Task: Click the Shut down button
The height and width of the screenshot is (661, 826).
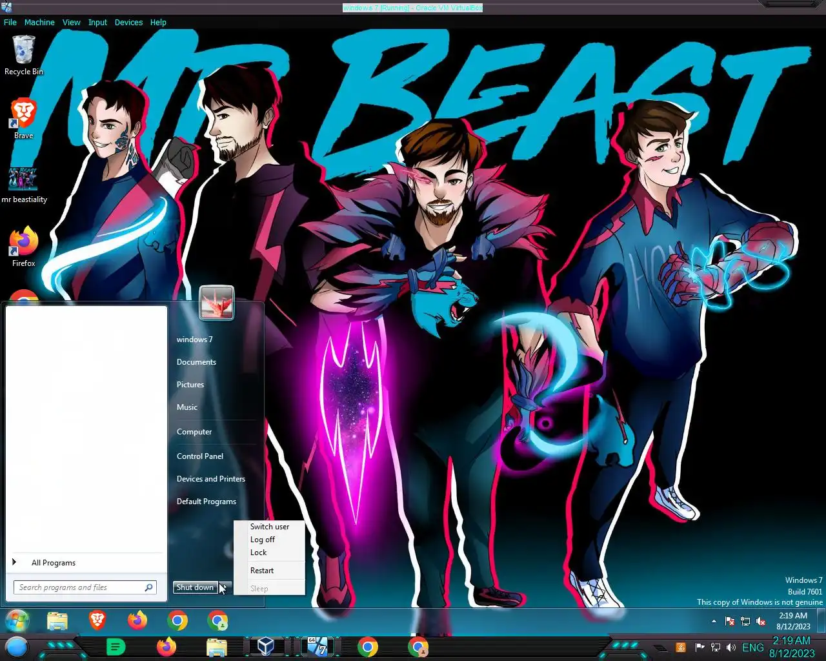Action: tap(195, 587)
